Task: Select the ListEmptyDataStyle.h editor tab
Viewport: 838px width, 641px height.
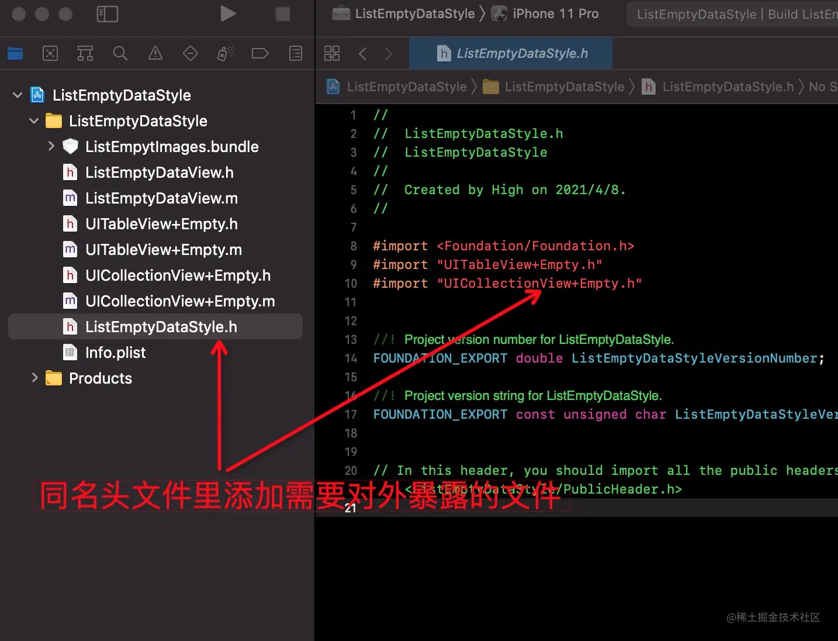Action: pos(511,53)
